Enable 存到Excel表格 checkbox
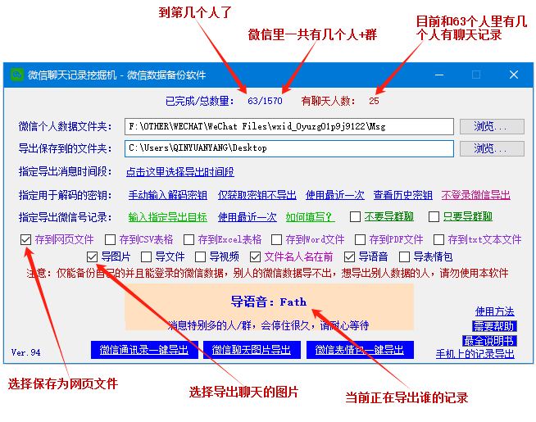 pos(189,239)
